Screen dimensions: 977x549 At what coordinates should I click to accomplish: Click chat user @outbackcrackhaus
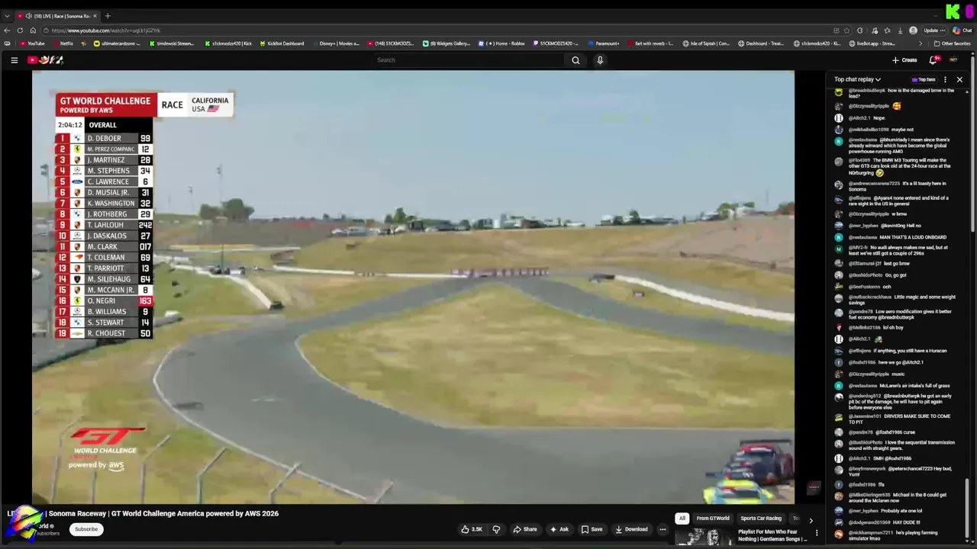click(x=871, y=297)
